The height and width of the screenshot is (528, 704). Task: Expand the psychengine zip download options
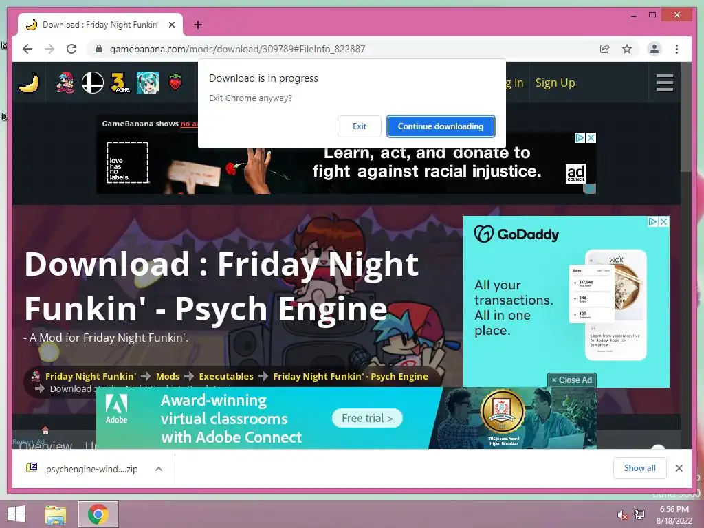(159, 469)
